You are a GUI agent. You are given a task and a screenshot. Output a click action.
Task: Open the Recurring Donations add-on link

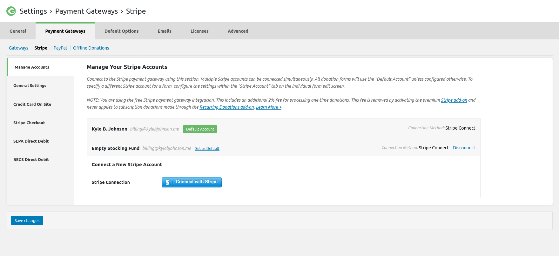tap(227, 107)
